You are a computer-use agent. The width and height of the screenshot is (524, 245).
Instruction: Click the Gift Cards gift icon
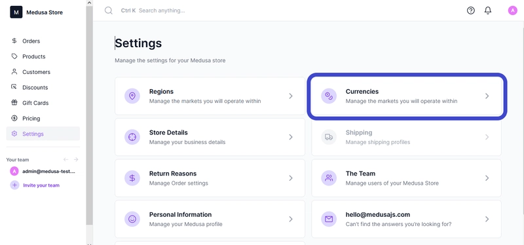[14, 103]
